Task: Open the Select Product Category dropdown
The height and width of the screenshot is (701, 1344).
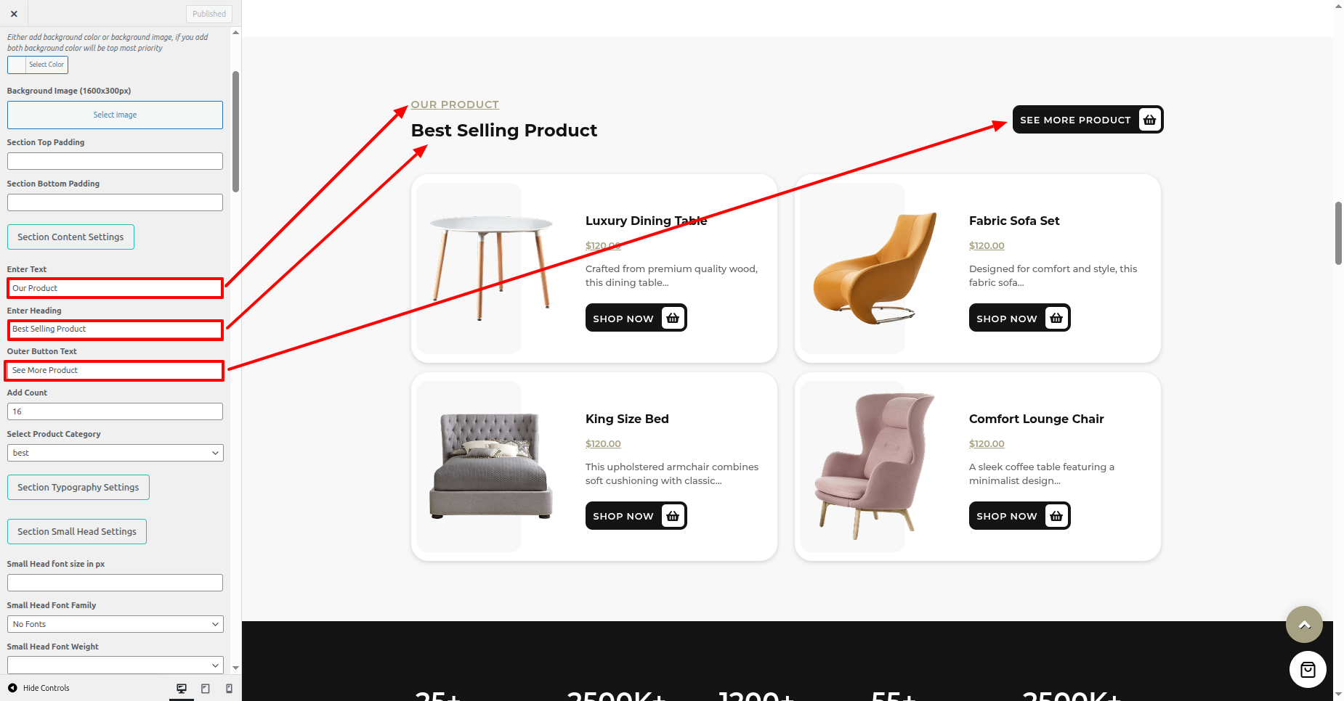Action: tap(115, 453)
